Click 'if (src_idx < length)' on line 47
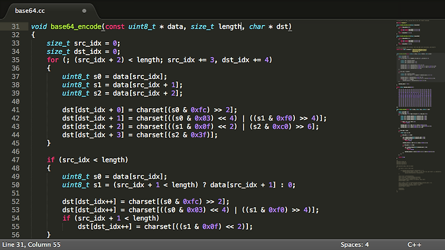 (88, 160)
